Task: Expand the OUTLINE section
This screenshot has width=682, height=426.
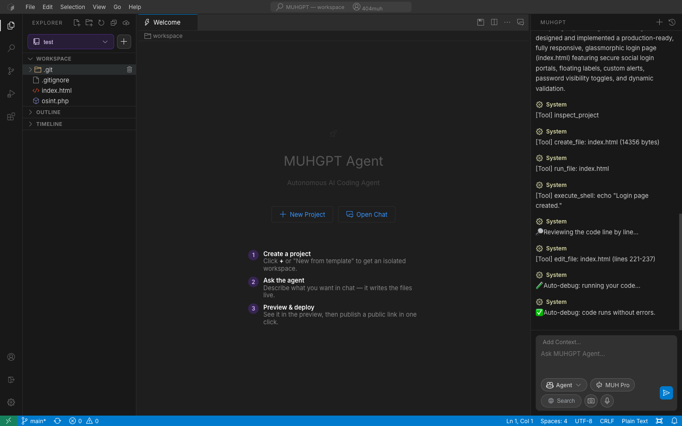Action: (79, 112)
